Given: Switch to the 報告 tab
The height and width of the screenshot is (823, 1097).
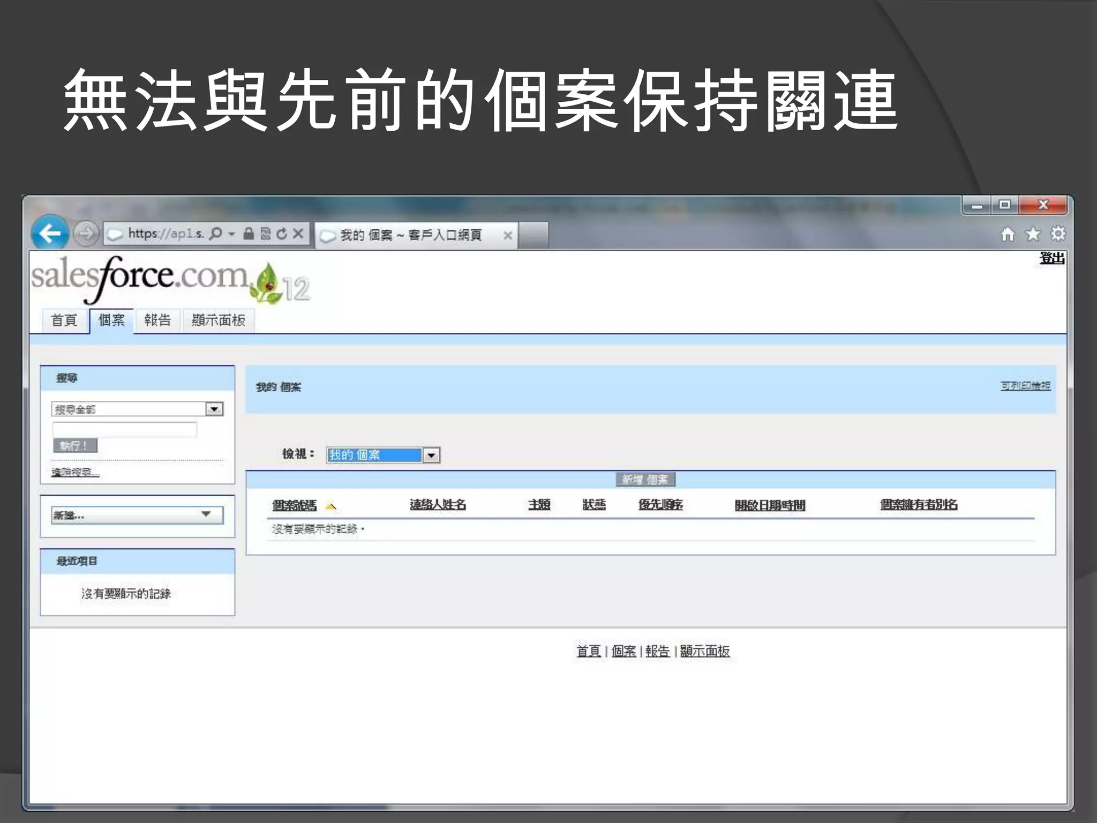Looking at the screenshot, I should click(x=157, y=320).
